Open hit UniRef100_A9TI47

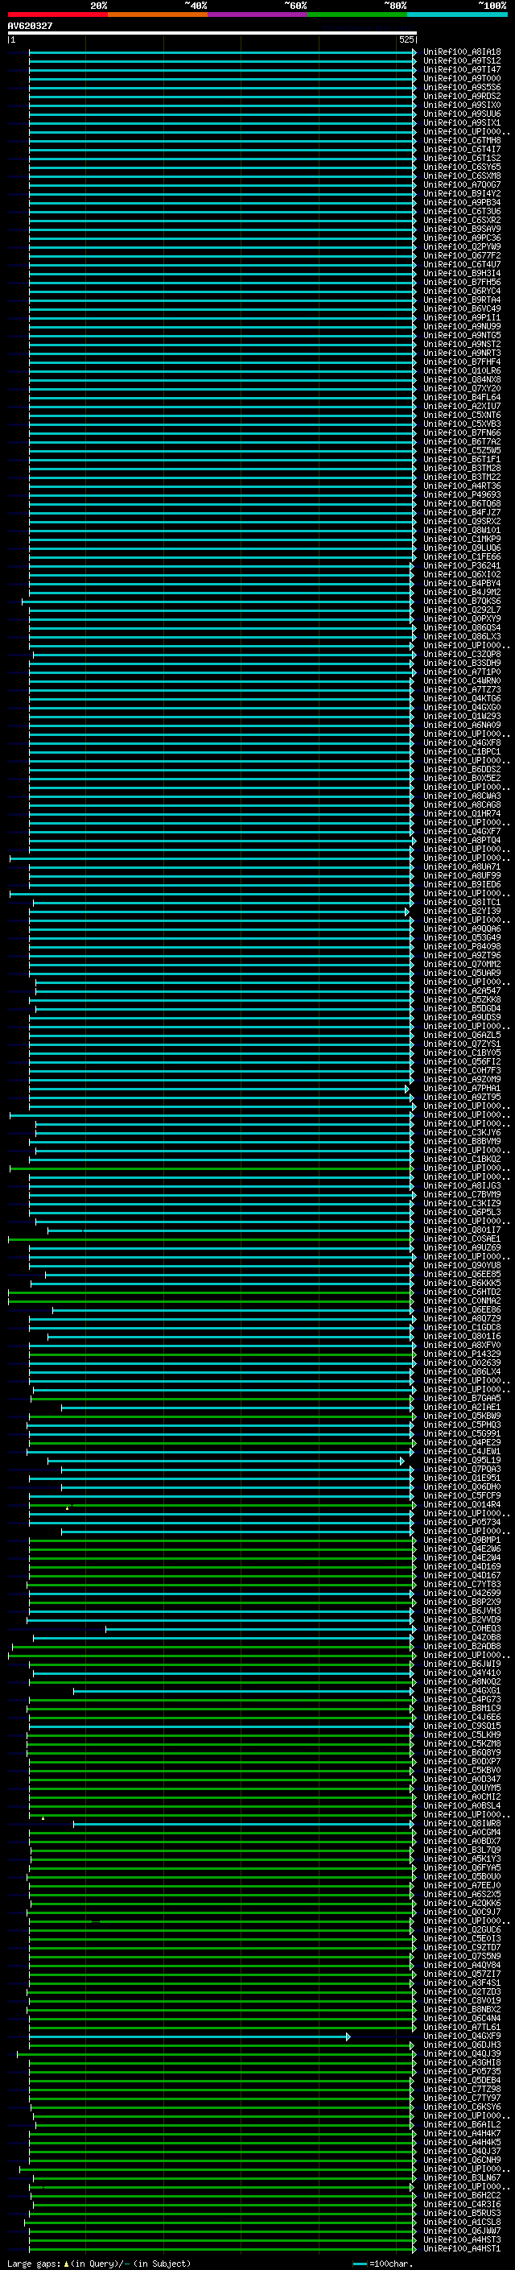(461, 69)
